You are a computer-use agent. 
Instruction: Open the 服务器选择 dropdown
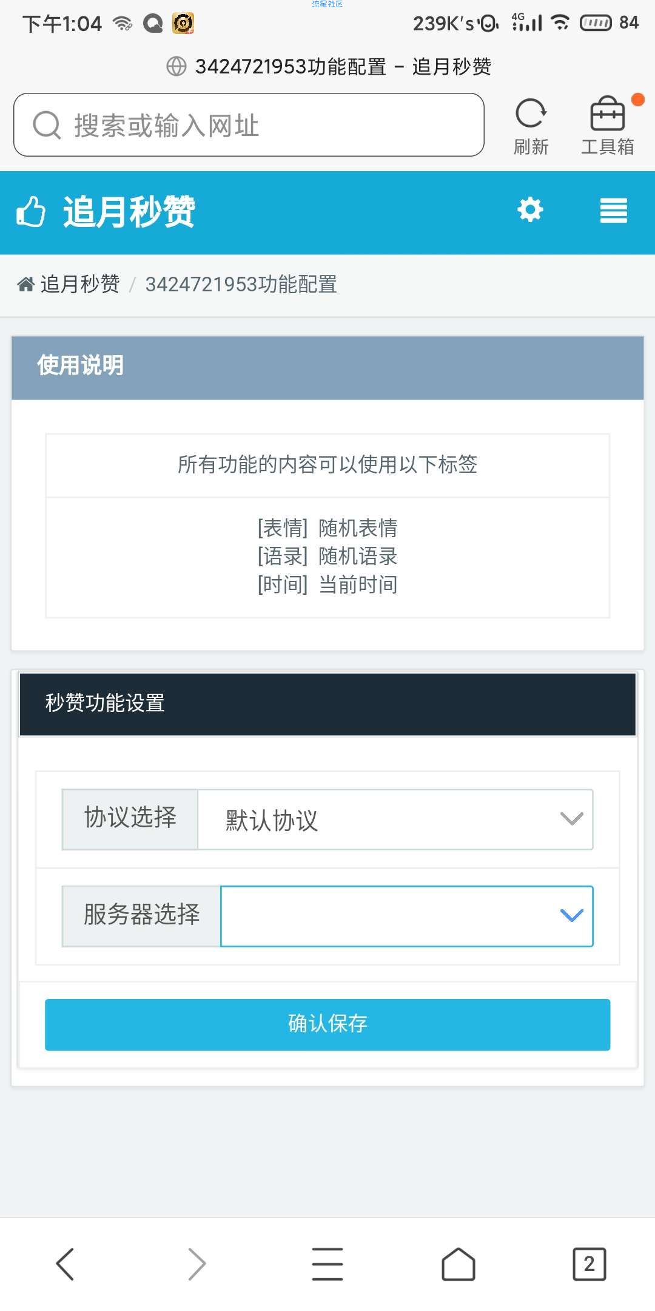tap(407, 916)
